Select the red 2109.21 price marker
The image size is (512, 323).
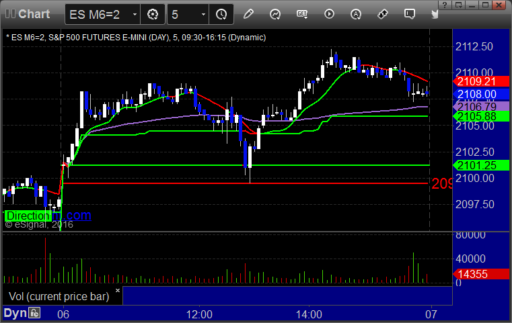(481, 81)
